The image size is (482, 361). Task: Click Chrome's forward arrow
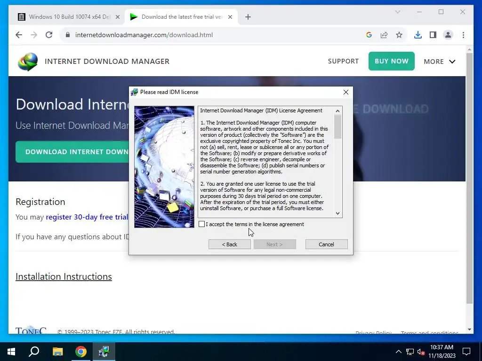[34, 35]
